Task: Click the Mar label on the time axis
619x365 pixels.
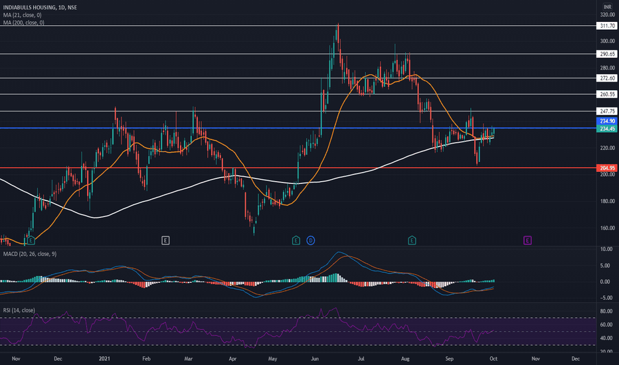Action: click(189, 358)
